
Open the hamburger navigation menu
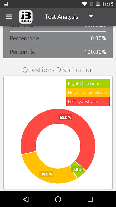click(x=9, y=17)
